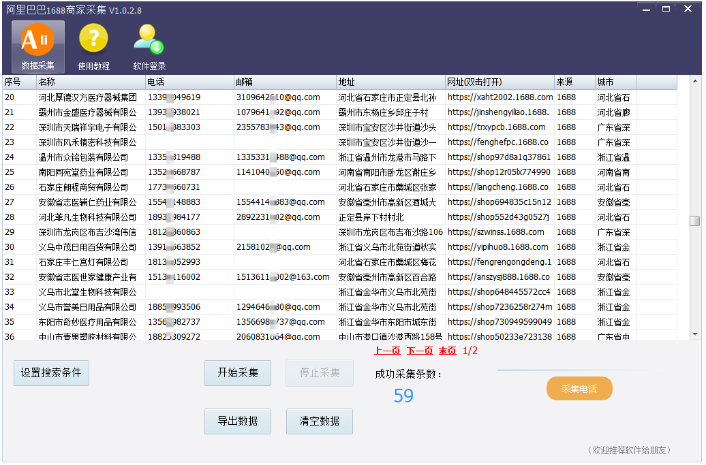
Task: Click the 邮箱 column header
Action: 285,82
